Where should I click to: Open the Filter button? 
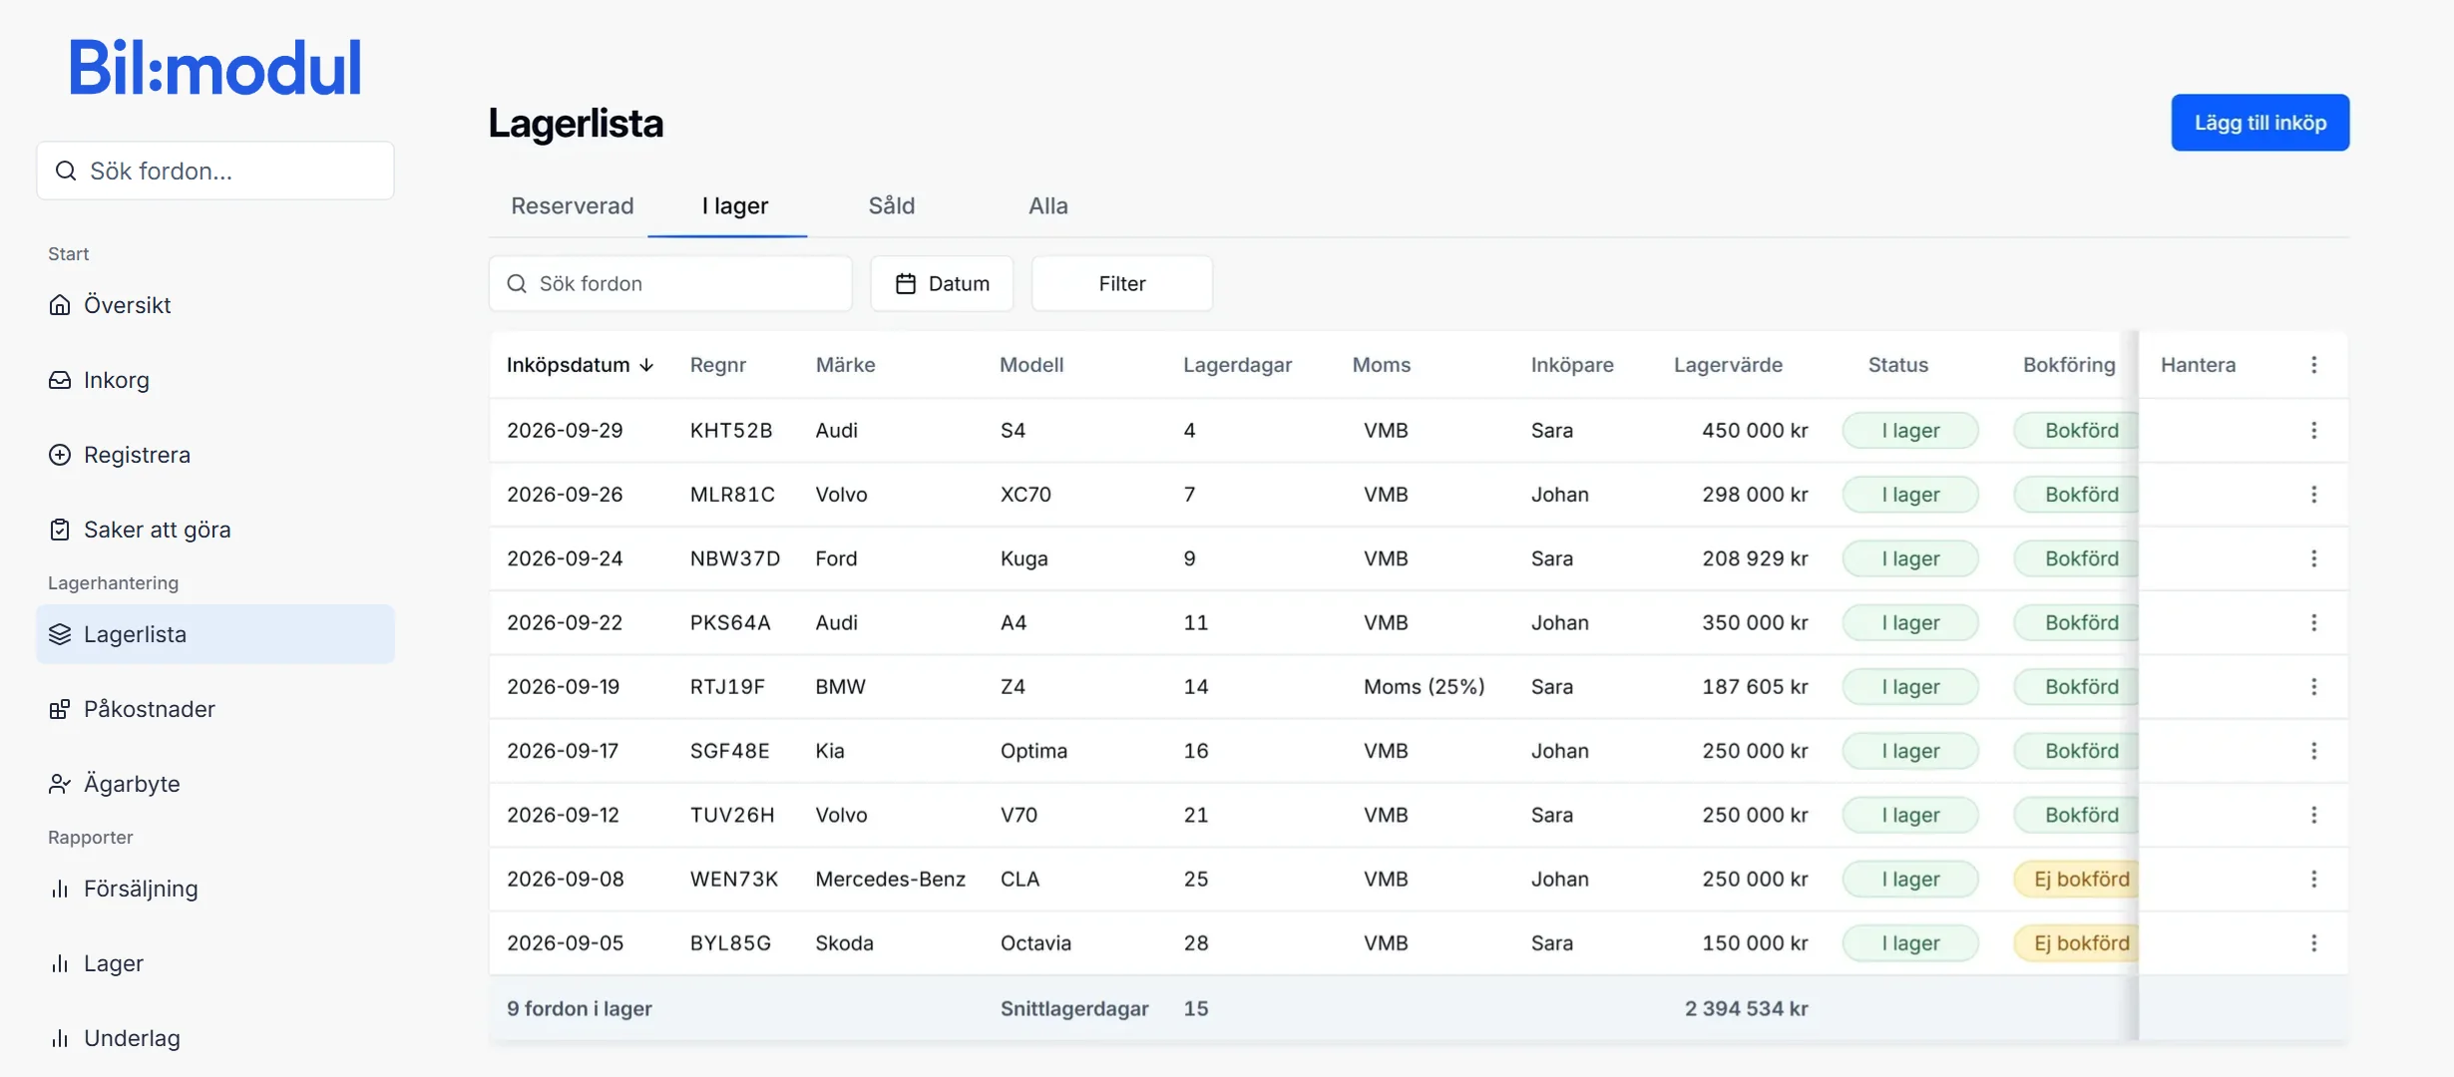[x=1122, y=283]
